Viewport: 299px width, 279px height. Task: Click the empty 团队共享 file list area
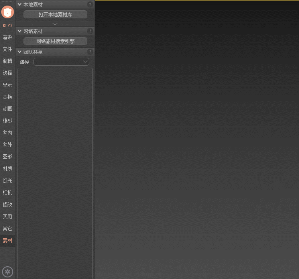point(55,173)
